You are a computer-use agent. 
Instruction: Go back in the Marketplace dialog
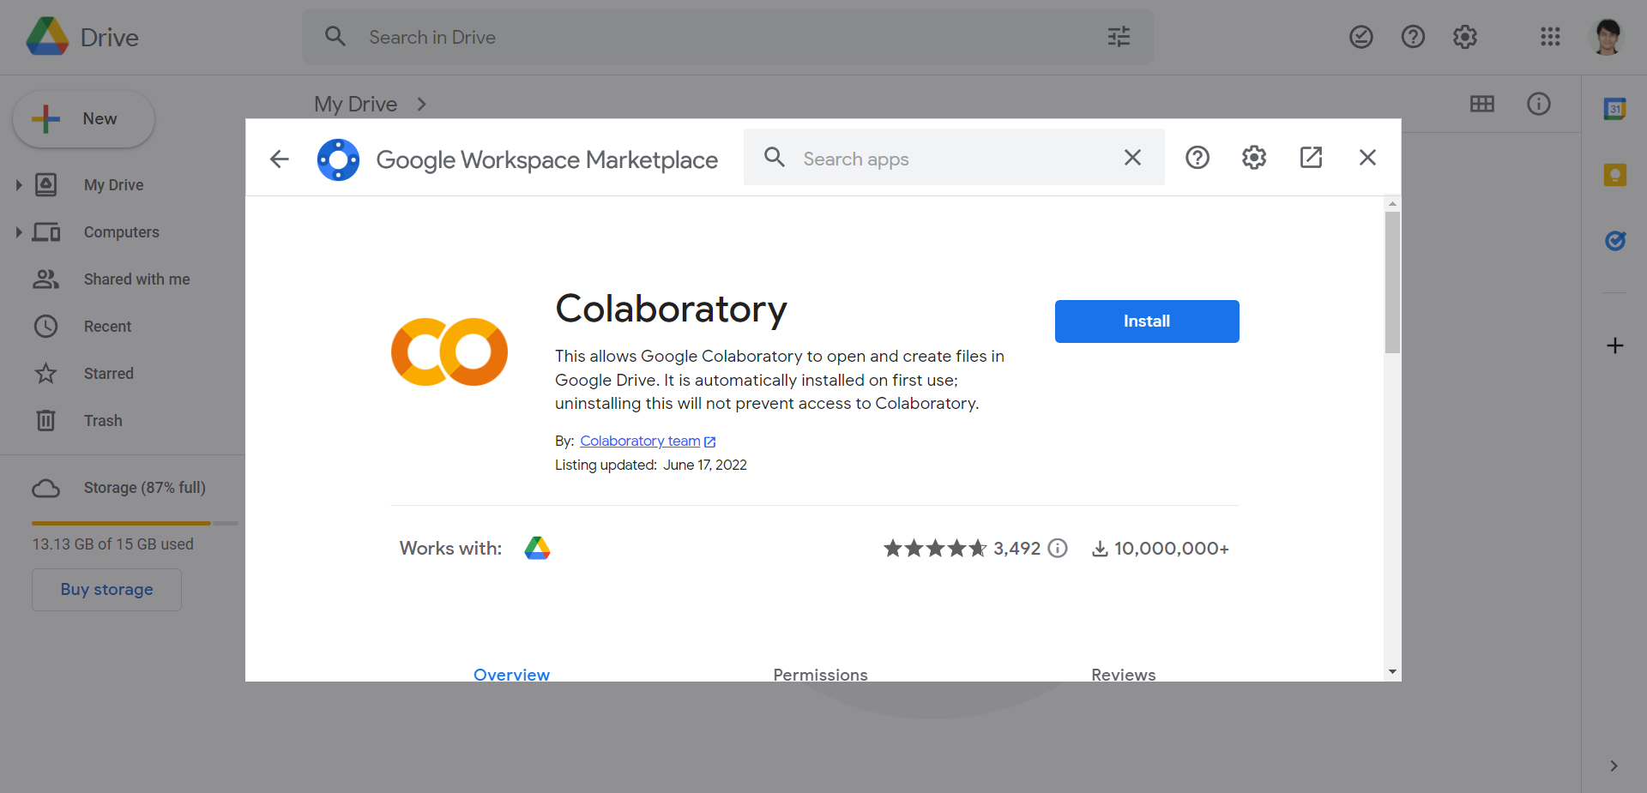coord(280,159)
